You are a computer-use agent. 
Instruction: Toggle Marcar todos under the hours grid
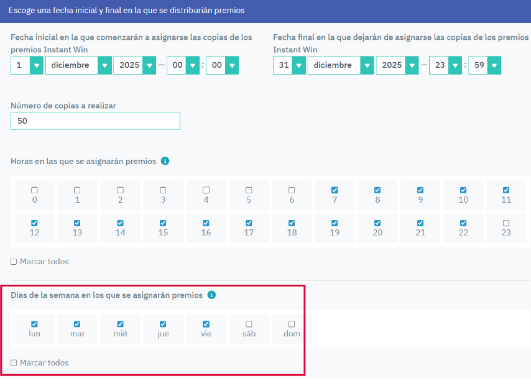[14, 262]
